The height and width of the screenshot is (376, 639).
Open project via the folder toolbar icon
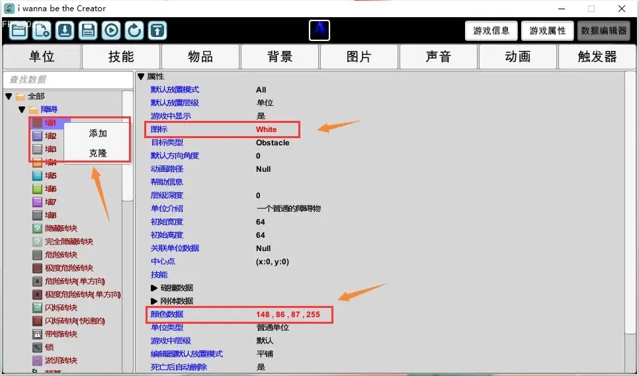19,30
